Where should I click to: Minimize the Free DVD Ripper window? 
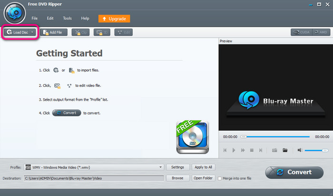coord(311,4)
